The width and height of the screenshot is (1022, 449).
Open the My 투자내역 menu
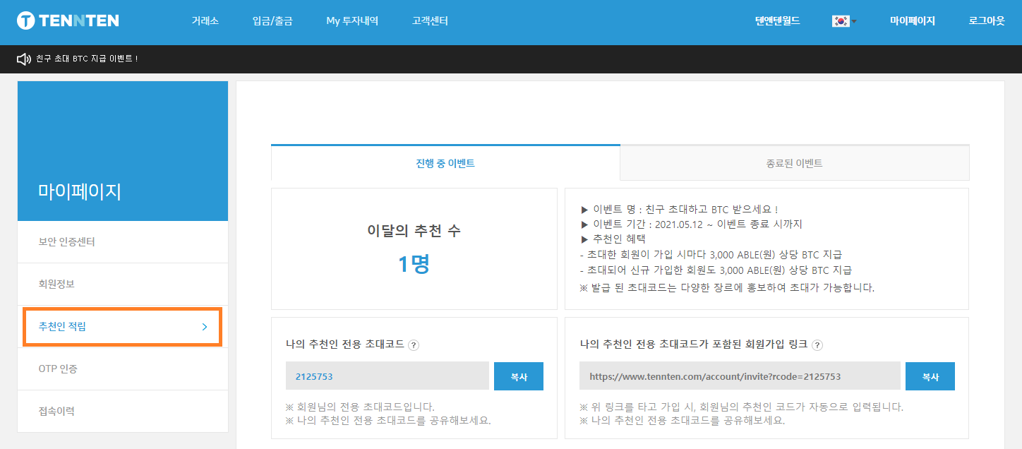(352, 21)
